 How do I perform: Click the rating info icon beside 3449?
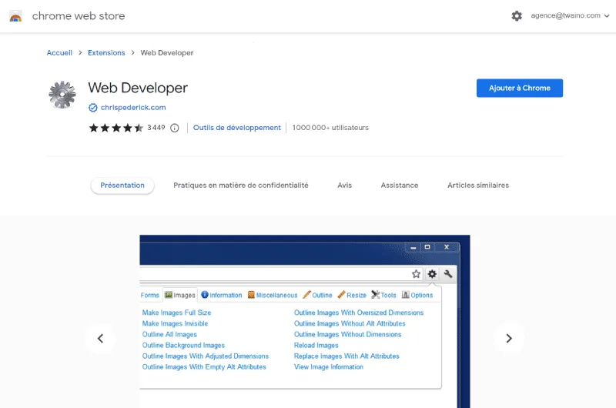tap(174, 128)
